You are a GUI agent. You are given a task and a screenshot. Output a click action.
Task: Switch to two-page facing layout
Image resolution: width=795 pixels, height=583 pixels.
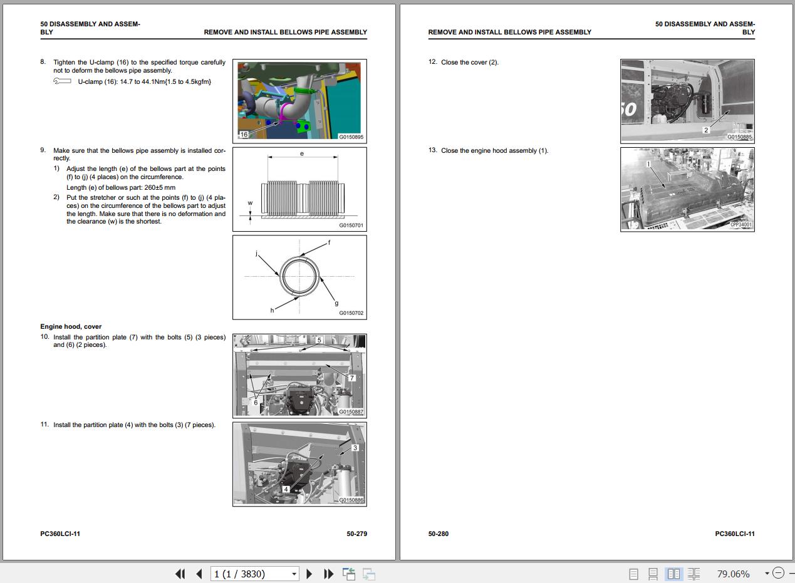[x=674, y=574]
